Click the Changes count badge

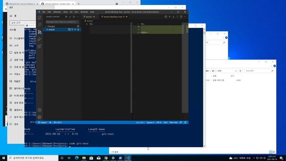coord(78,26)
